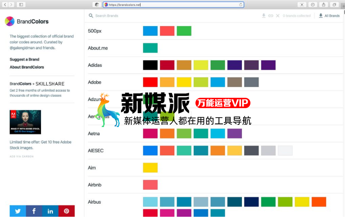This screenshot has height=219, width=345.
Task: Copy the yellow Aim swatch
Action: (150, 168)
